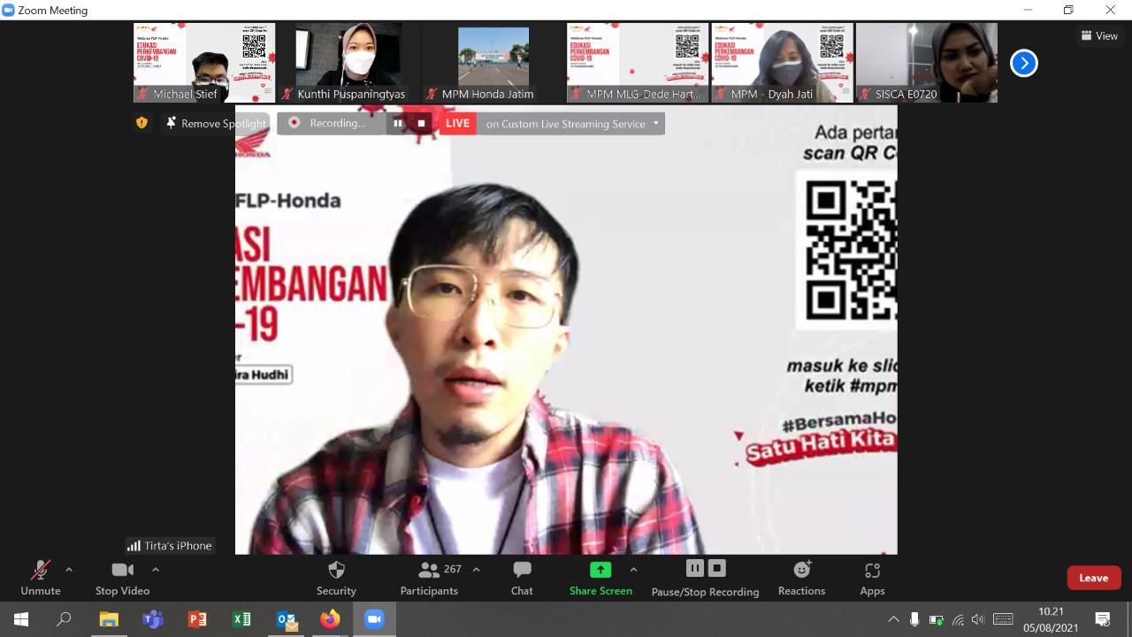Click Remove Spotlight button
Screen dimensions: 1132x637
(217, 124)
